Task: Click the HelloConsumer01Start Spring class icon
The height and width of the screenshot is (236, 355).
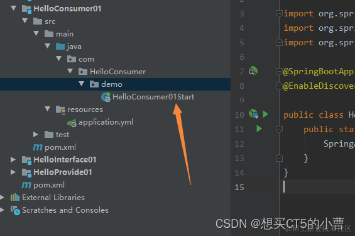Action: pos(106,97)
